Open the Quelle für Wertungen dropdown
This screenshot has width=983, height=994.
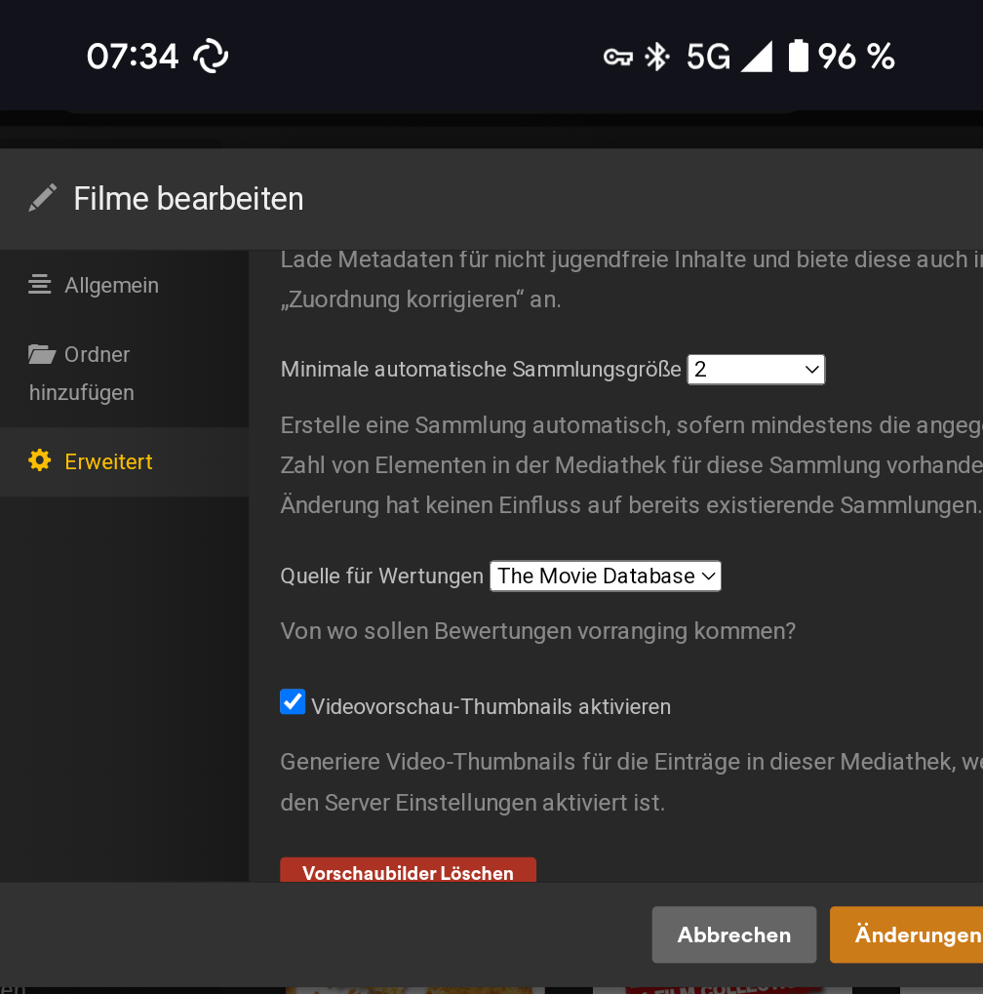coord(606,576)
